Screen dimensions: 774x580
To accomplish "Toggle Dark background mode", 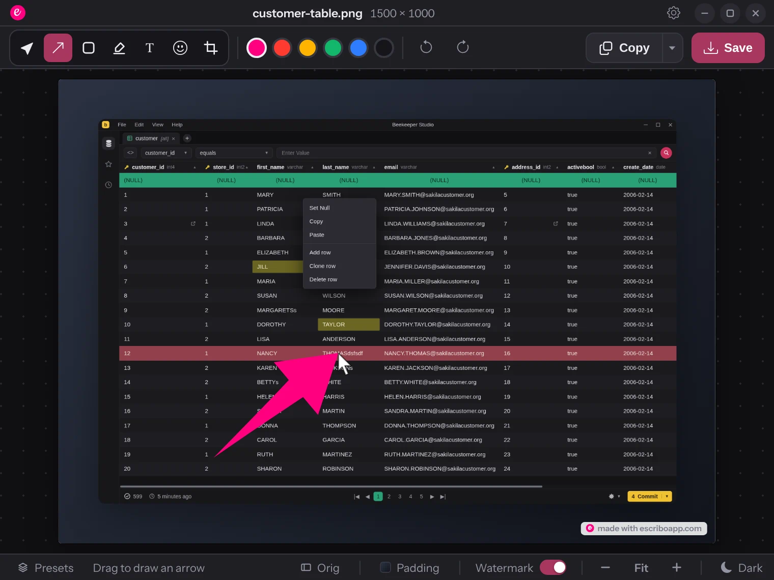I will [741, 568].
